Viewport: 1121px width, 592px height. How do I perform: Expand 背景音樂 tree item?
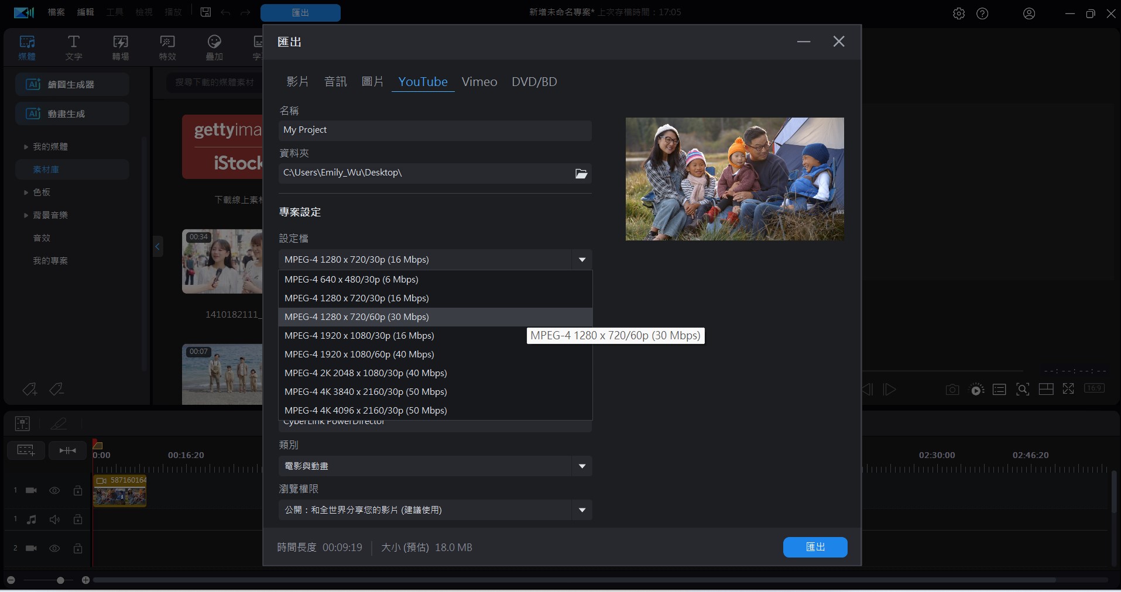tap(26, 215)
